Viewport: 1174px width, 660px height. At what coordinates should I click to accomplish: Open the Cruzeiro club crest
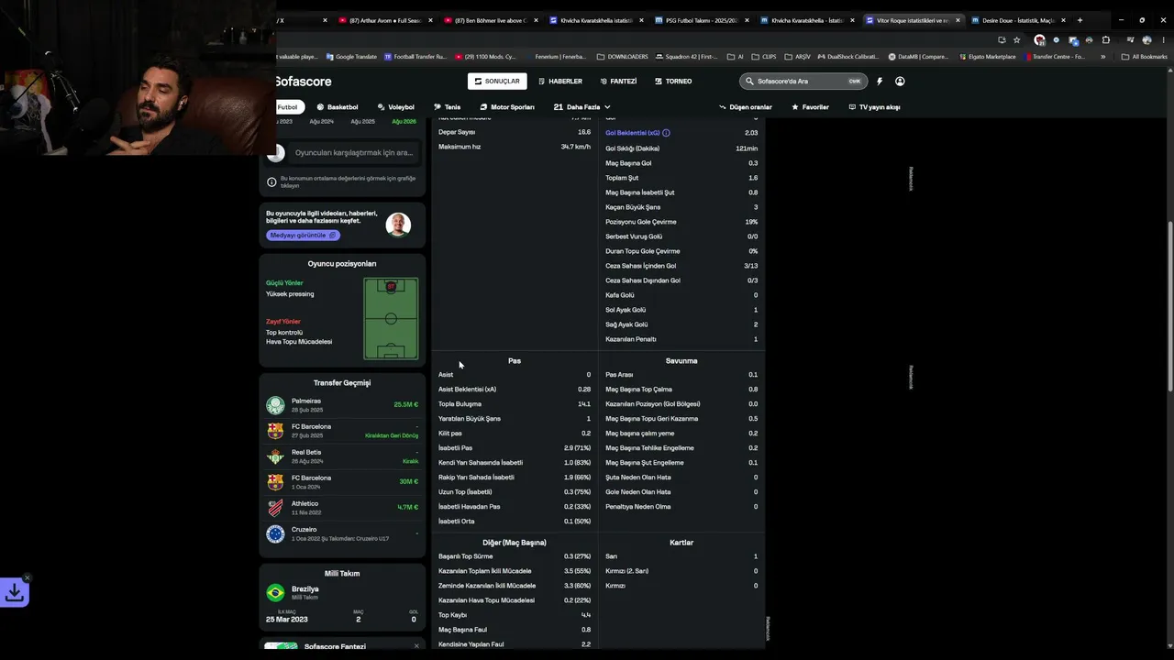point(275,533)
